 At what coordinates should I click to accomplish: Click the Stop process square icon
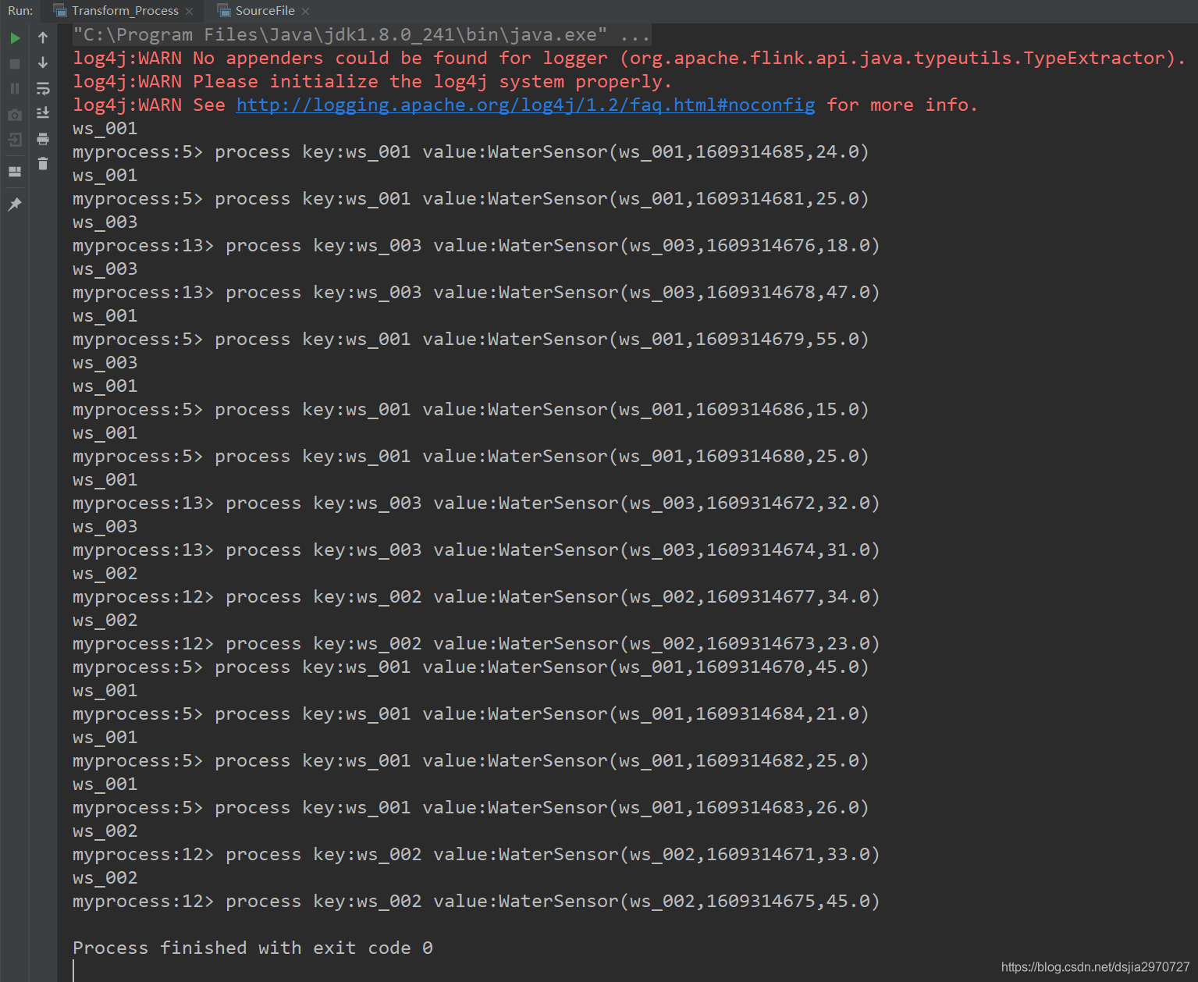tap(15, 63)
